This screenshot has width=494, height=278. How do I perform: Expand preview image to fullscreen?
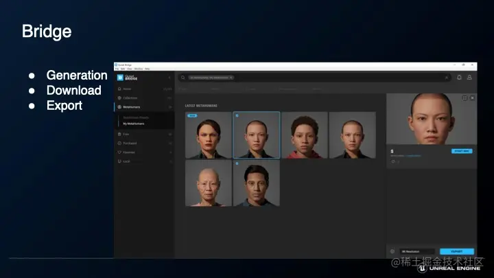pos(464,98)
